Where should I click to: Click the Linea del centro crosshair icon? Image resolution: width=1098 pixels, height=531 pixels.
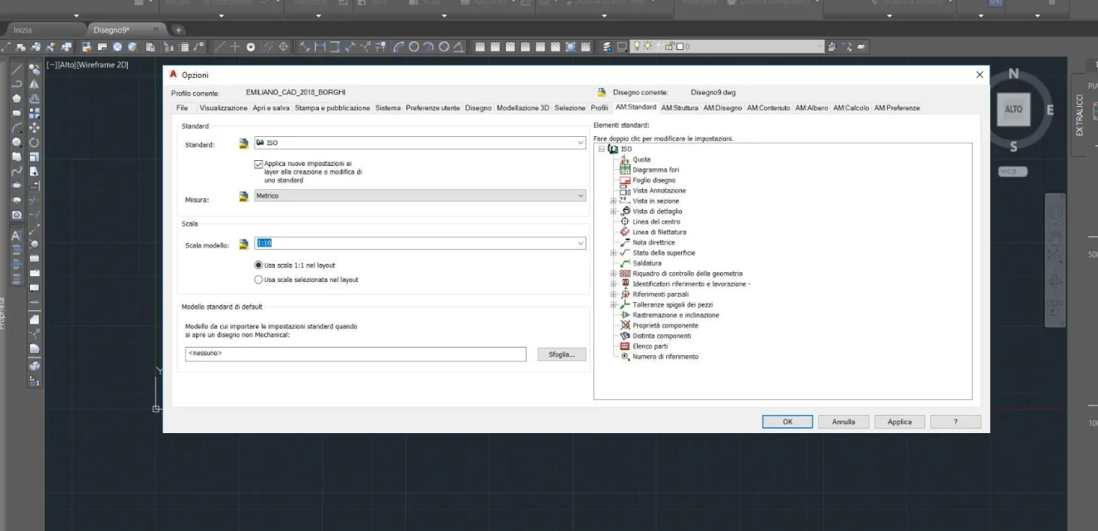pyautogui.click(x=625, y=222)
